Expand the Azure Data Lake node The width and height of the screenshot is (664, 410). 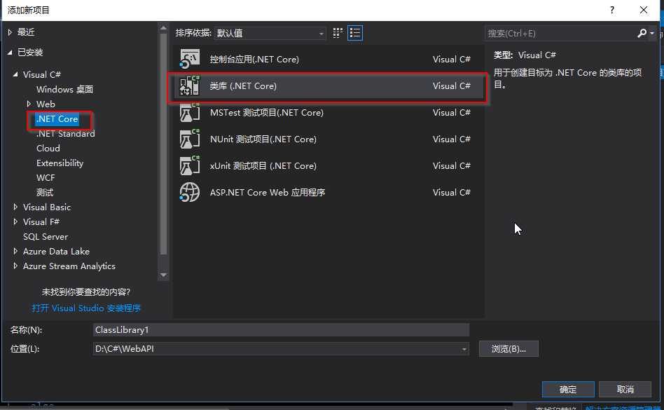[15, 251]
